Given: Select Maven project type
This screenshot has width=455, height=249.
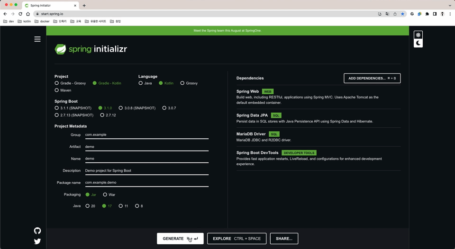Looking at the screenshot, I should click(63, 90).
